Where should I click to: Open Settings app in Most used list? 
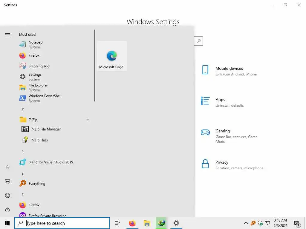55,77
